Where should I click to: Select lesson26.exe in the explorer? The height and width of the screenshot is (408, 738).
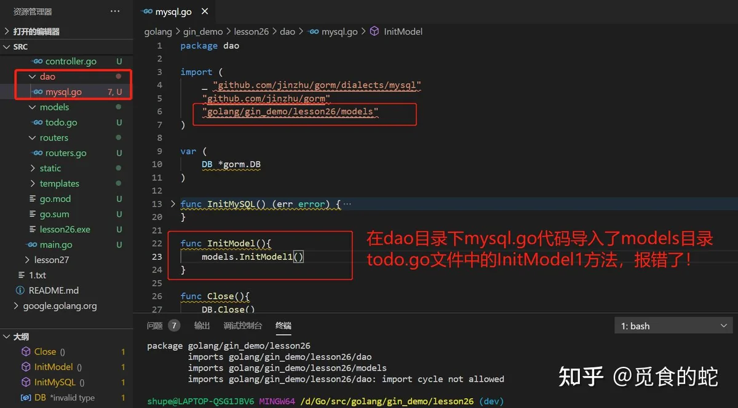point(65,229)
